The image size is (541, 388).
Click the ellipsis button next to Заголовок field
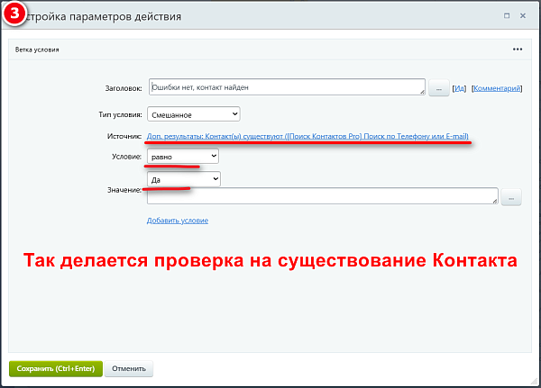[x=438, y=88]
